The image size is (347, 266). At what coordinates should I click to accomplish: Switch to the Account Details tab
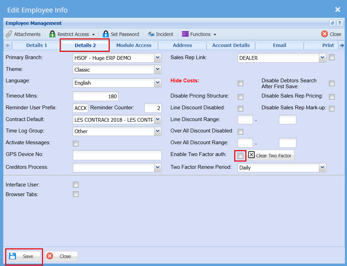click(231, 45)
